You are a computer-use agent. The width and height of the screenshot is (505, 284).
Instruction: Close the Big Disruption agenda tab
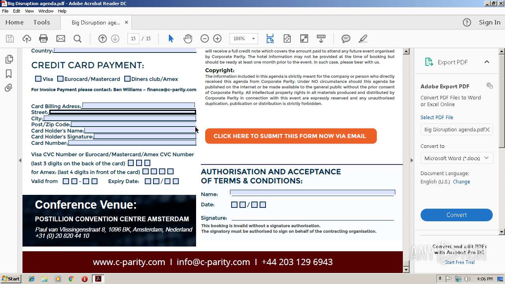[x=126, y=22]
